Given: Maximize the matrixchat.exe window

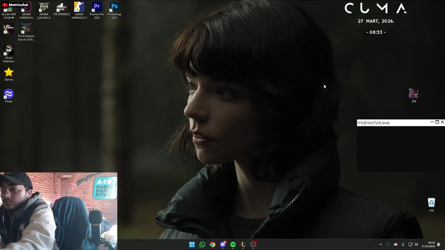Looking at the screenshot, I should pos(437,122).
